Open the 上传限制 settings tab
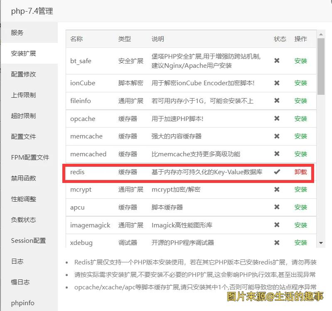The height and width of the screenshot is (311, 332). tap(24, 95)
